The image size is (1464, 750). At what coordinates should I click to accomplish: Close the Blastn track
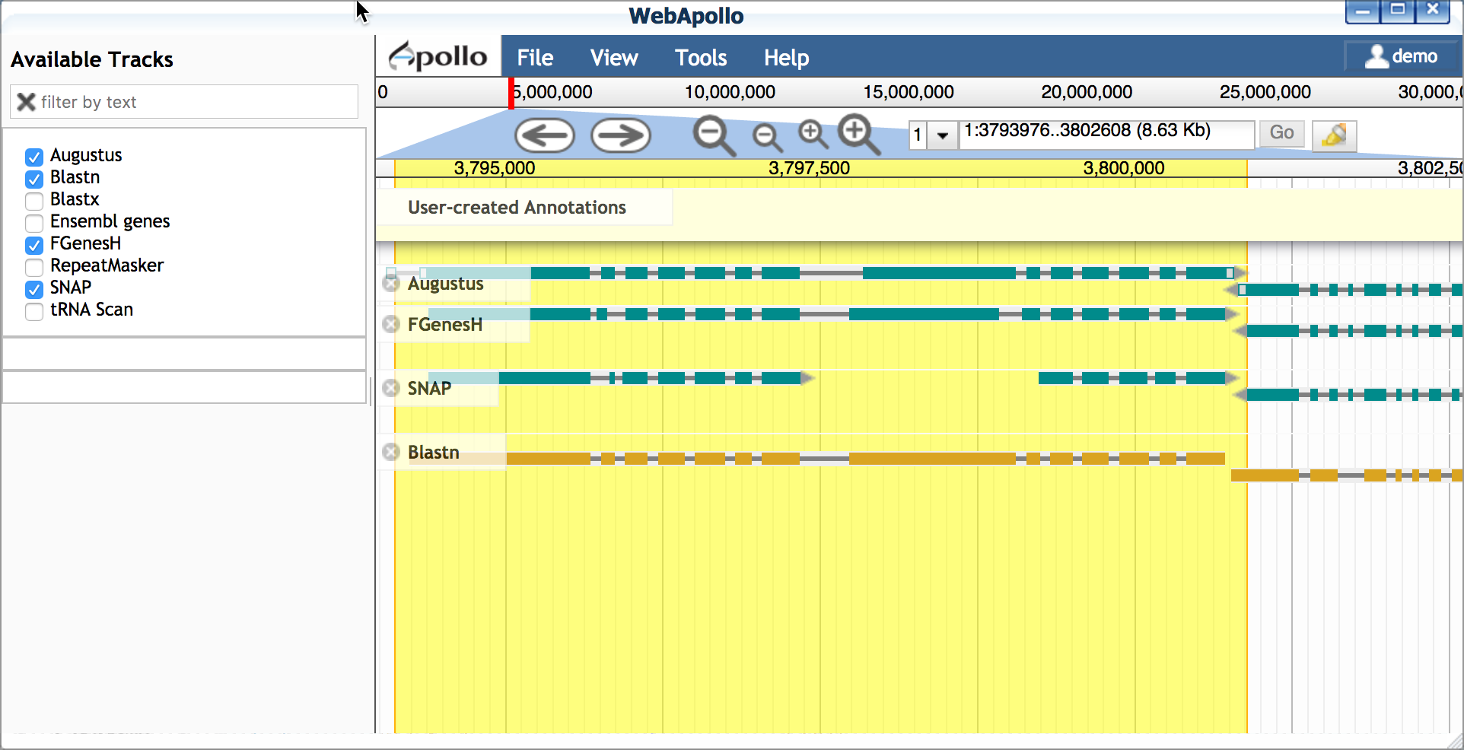coord(391,453)
